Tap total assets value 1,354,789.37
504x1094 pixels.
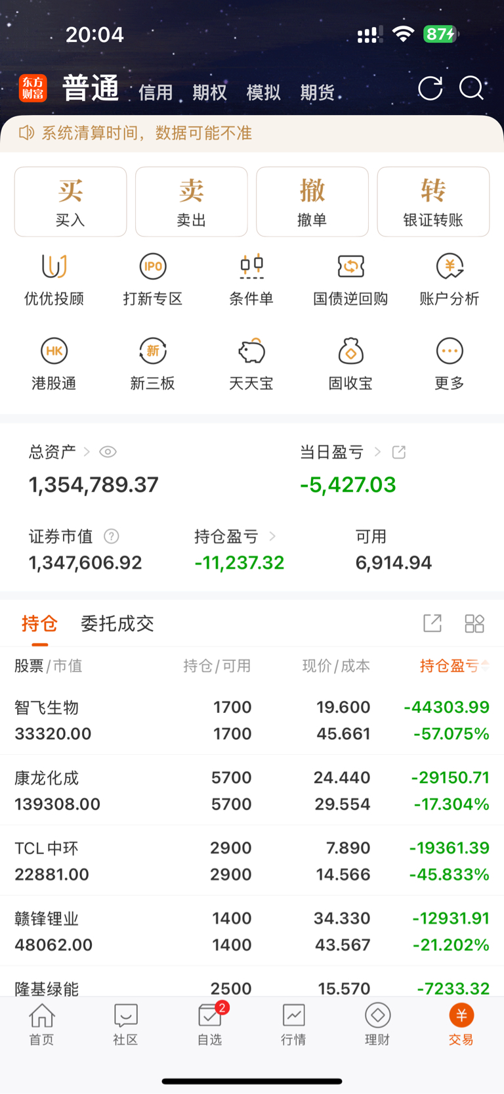coord(94,485)
